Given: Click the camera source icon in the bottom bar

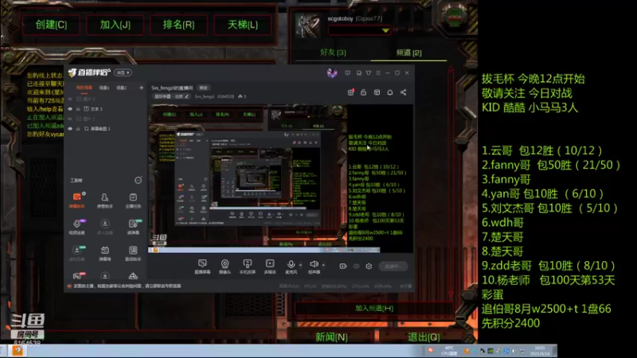Looking at the screenshot, I should 225,267.
